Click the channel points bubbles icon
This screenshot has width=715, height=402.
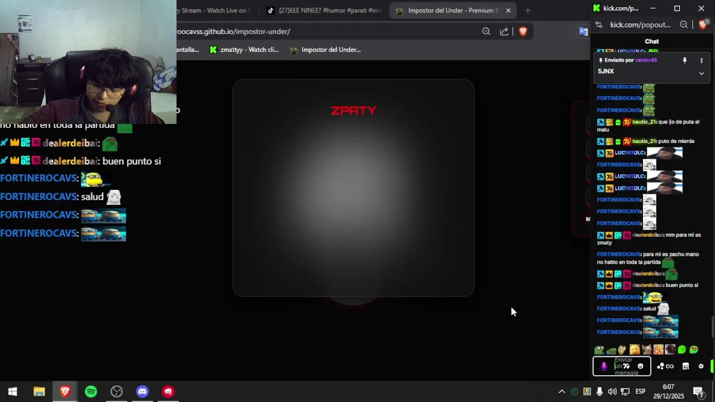click(x=661, y=366)
